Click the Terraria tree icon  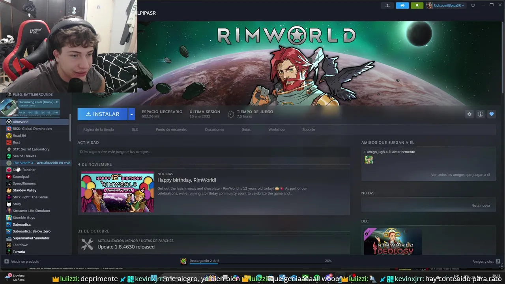pyautogui.click(x=9, y=252)
